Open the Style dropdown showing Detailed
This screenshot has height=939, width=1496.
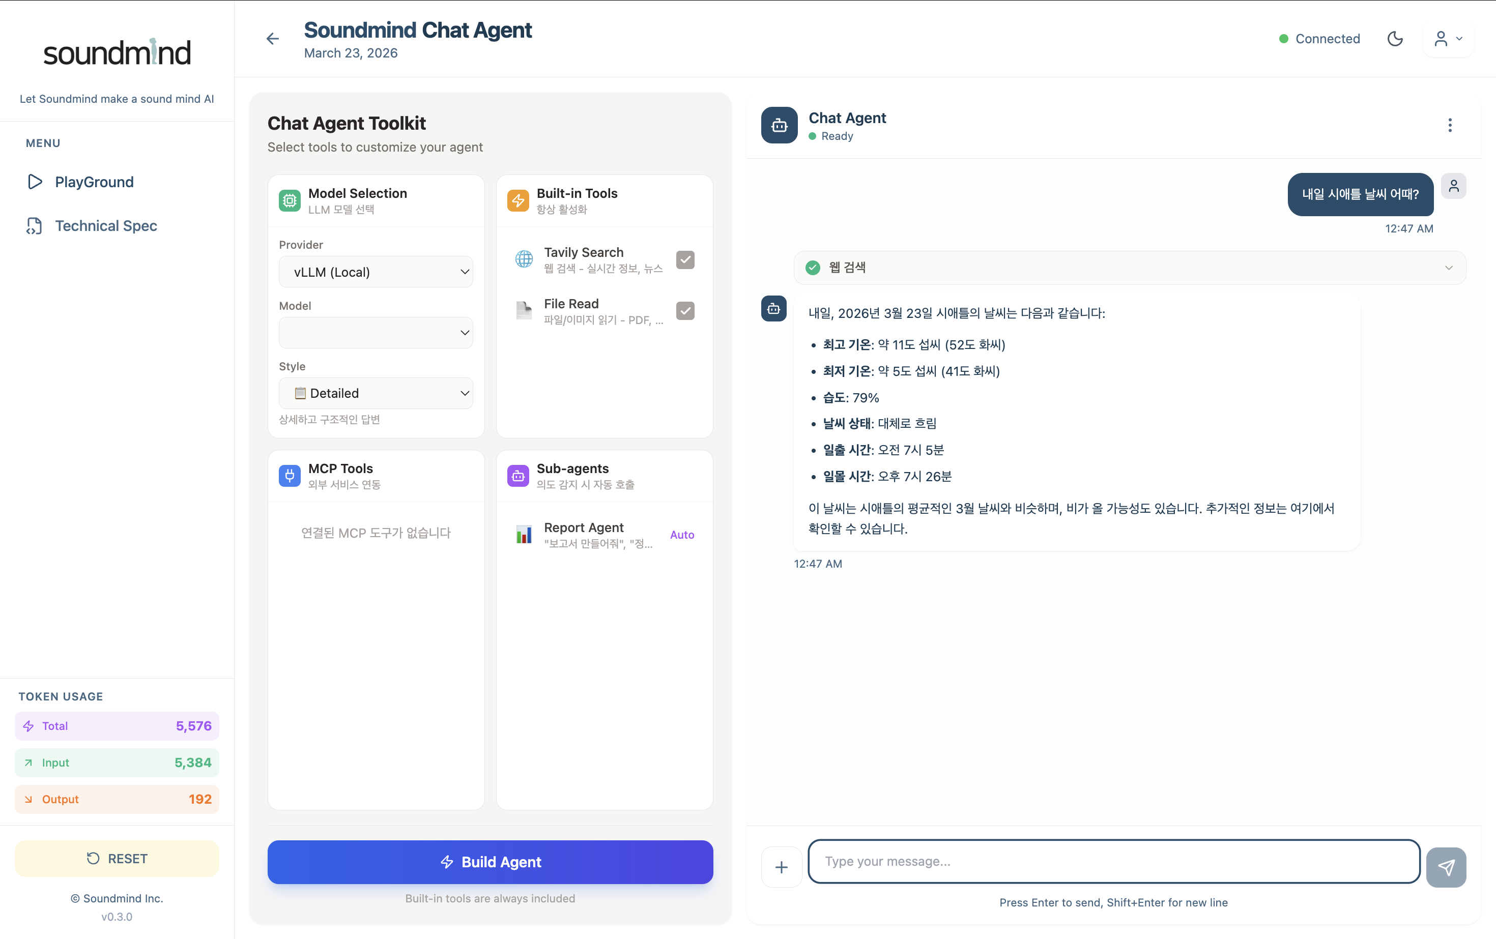click(x=376, y=393)
